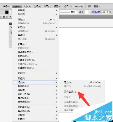Click the opacity 100 value field

(x=104, y=12)
